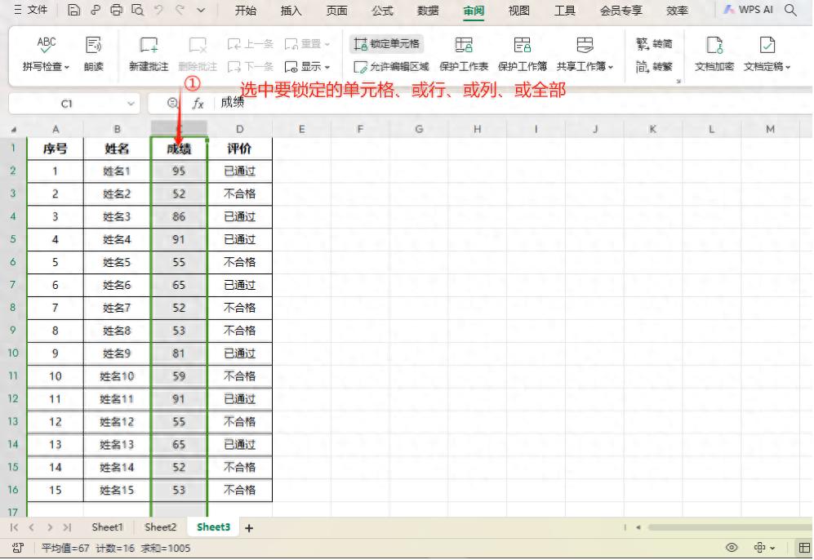Click the undo arrow icon

(x=159, y=10)
